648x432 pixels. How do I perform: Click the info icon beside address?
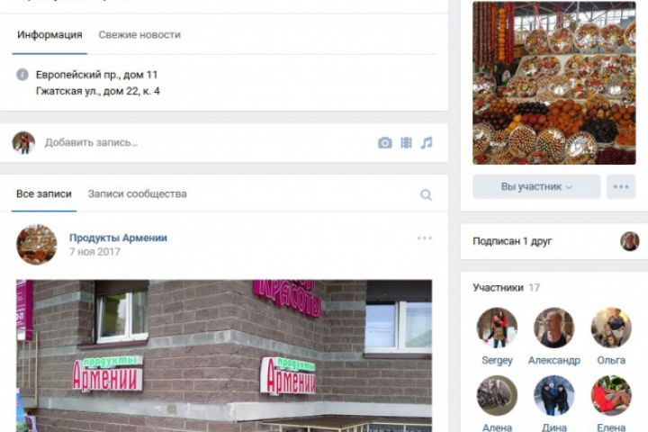(22, 75)
